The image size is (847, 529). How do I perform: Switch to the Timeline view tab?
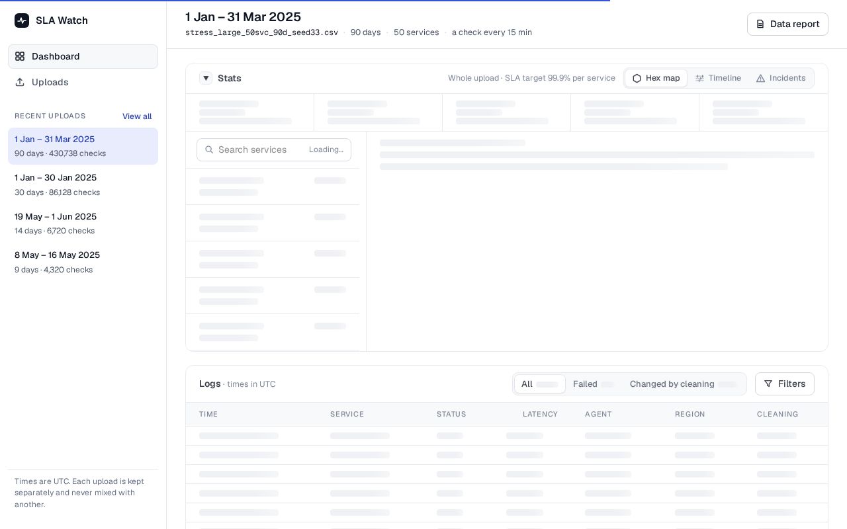pyautogui.click(x=718, y=78)
